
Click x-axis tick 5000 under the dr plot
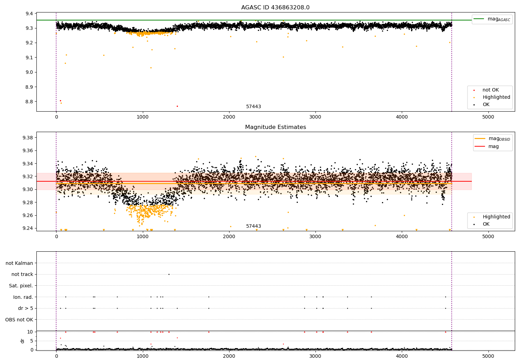coord(488,356)
